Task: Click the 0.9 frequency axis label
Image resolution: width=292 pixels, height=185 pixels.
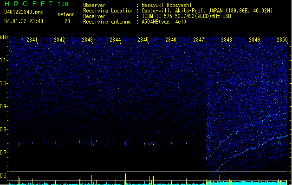Action: (4, 106)
